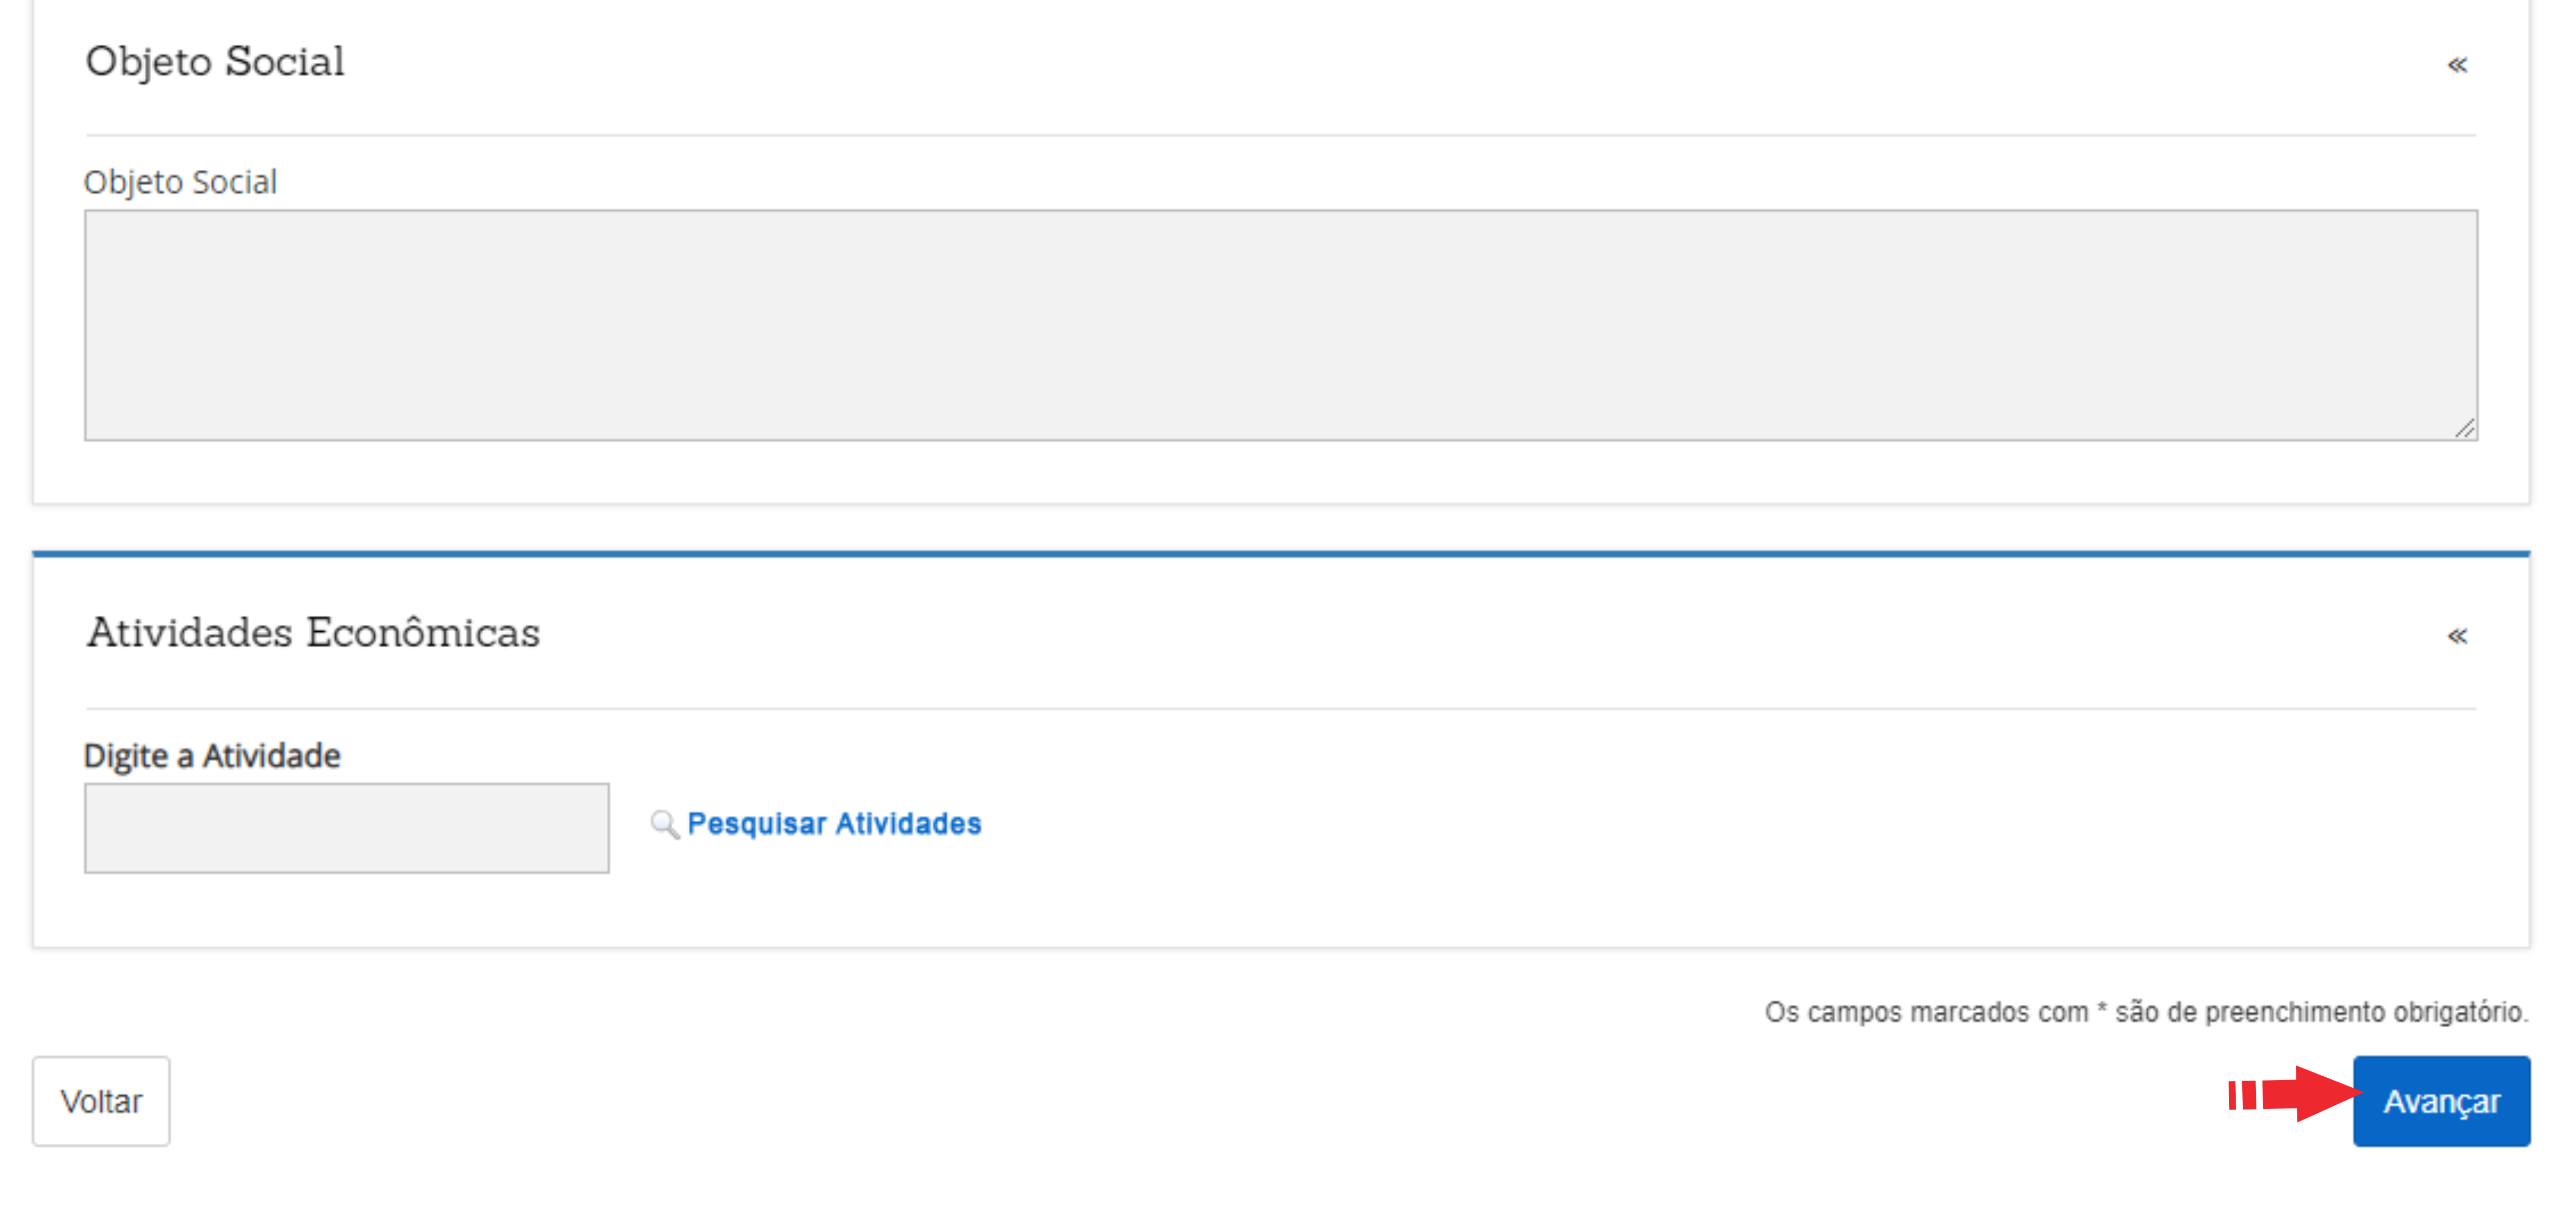The image size is (2576, 1222).
Task: Open the Pesquisar Atividades link
Action: (x=834, y=824)
